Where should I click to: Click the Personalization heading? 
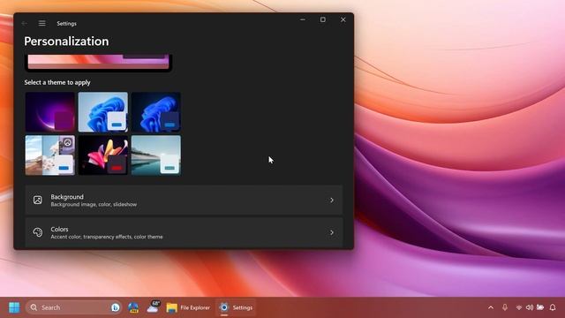click(66, 42)
